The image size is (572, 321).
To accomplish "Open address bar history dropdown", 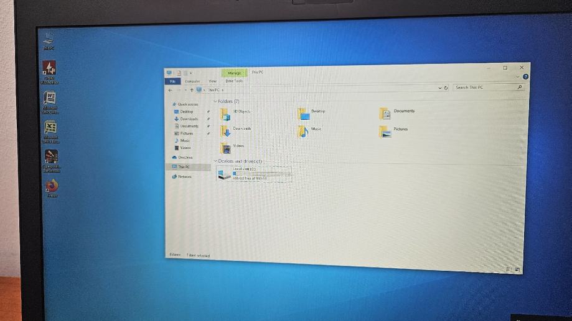I will click(x=439, y=88).
